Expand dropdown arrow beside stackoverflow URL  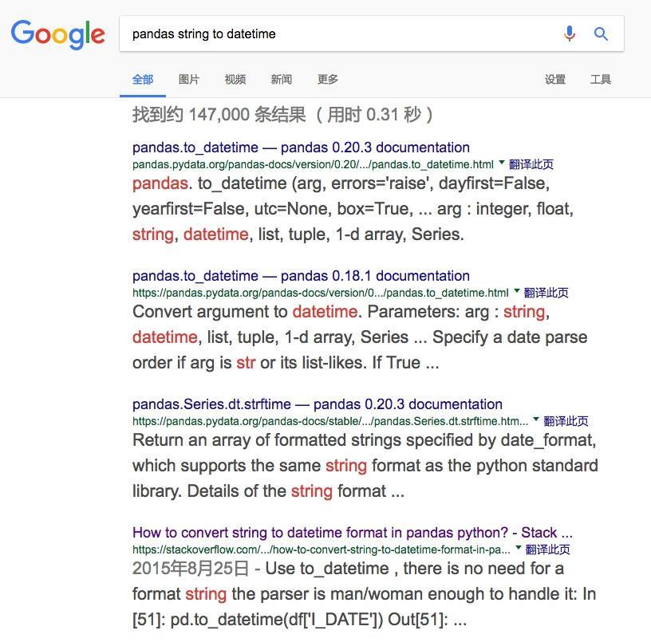[518, 548]
